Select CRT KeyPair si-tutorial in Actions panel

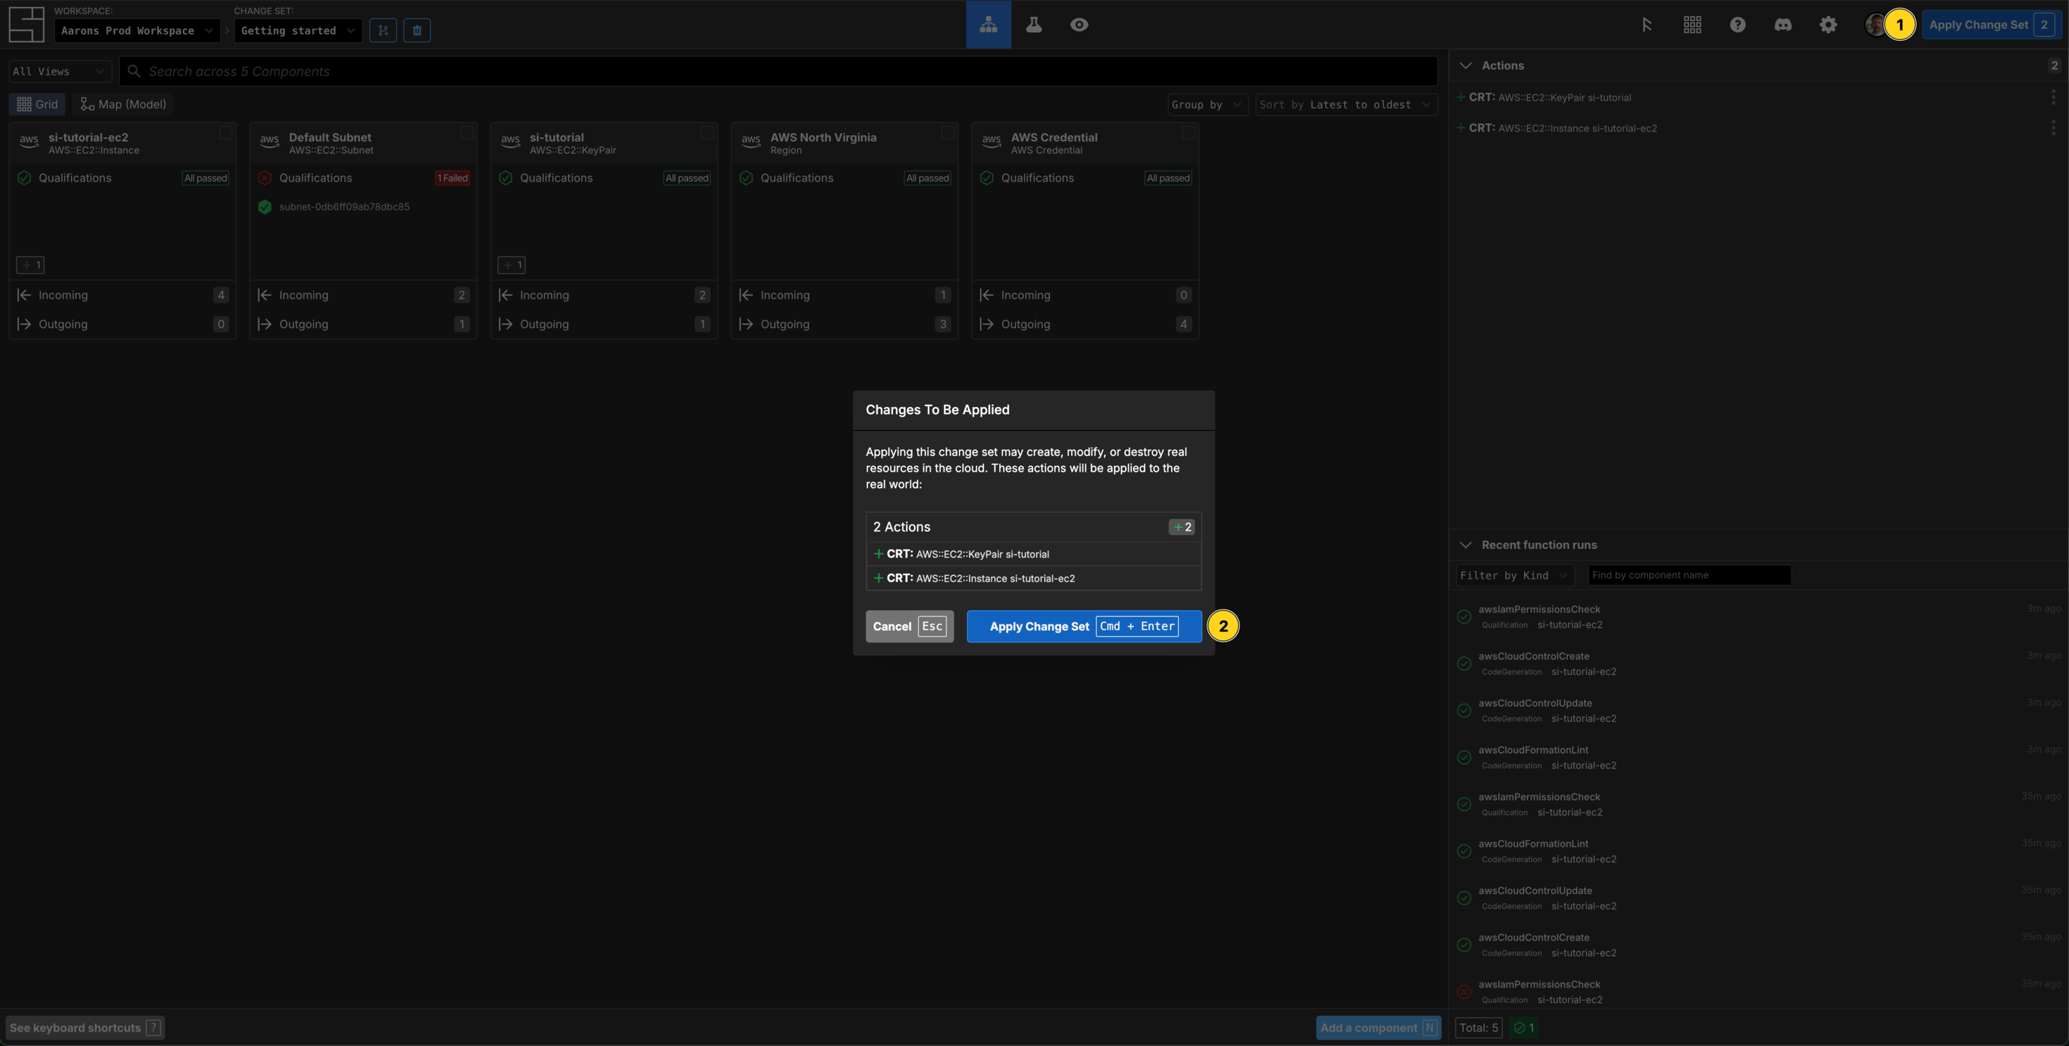1751,97
